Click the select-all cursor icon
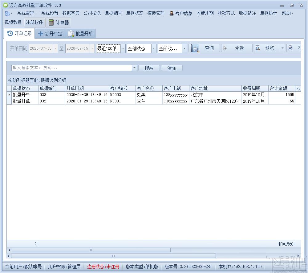Image resolution: width=308 pixels, height=273 pixels. tap(225, 48)
